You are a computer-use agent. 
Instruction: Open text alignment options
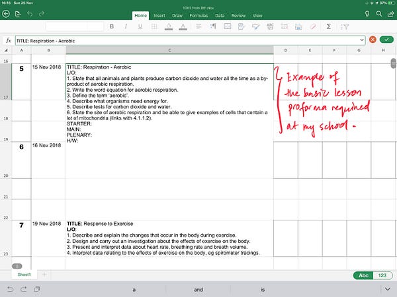click(198, 26)
